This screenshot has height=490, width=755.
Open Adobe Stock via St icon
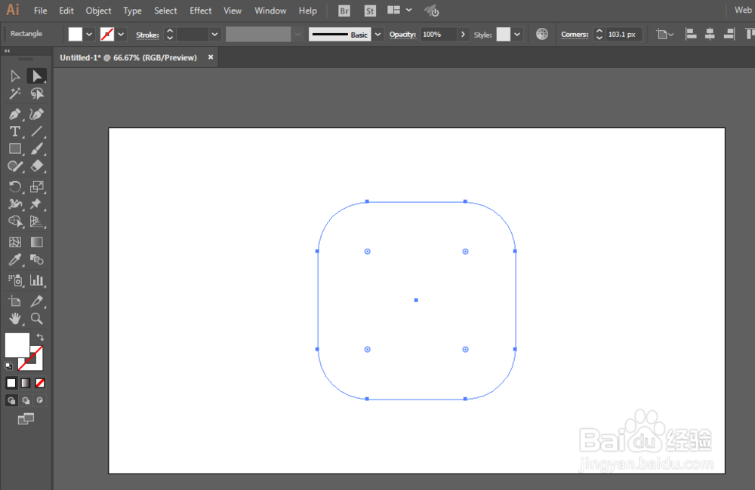click(x=370, y=11)
